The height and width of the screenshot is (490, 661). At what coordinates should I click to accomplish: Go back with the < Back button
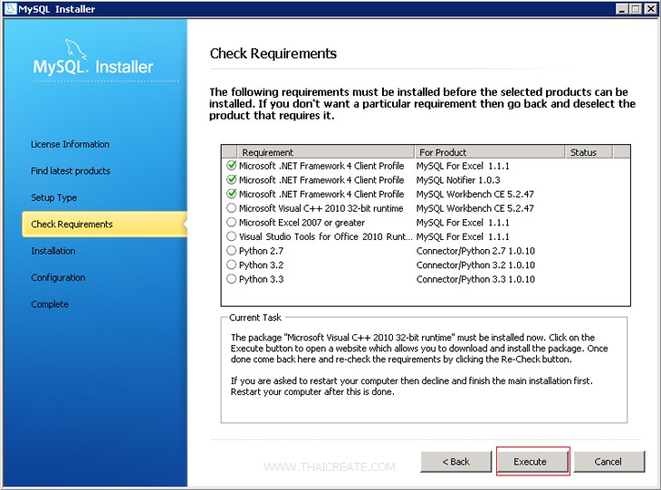tap(456, 461)
